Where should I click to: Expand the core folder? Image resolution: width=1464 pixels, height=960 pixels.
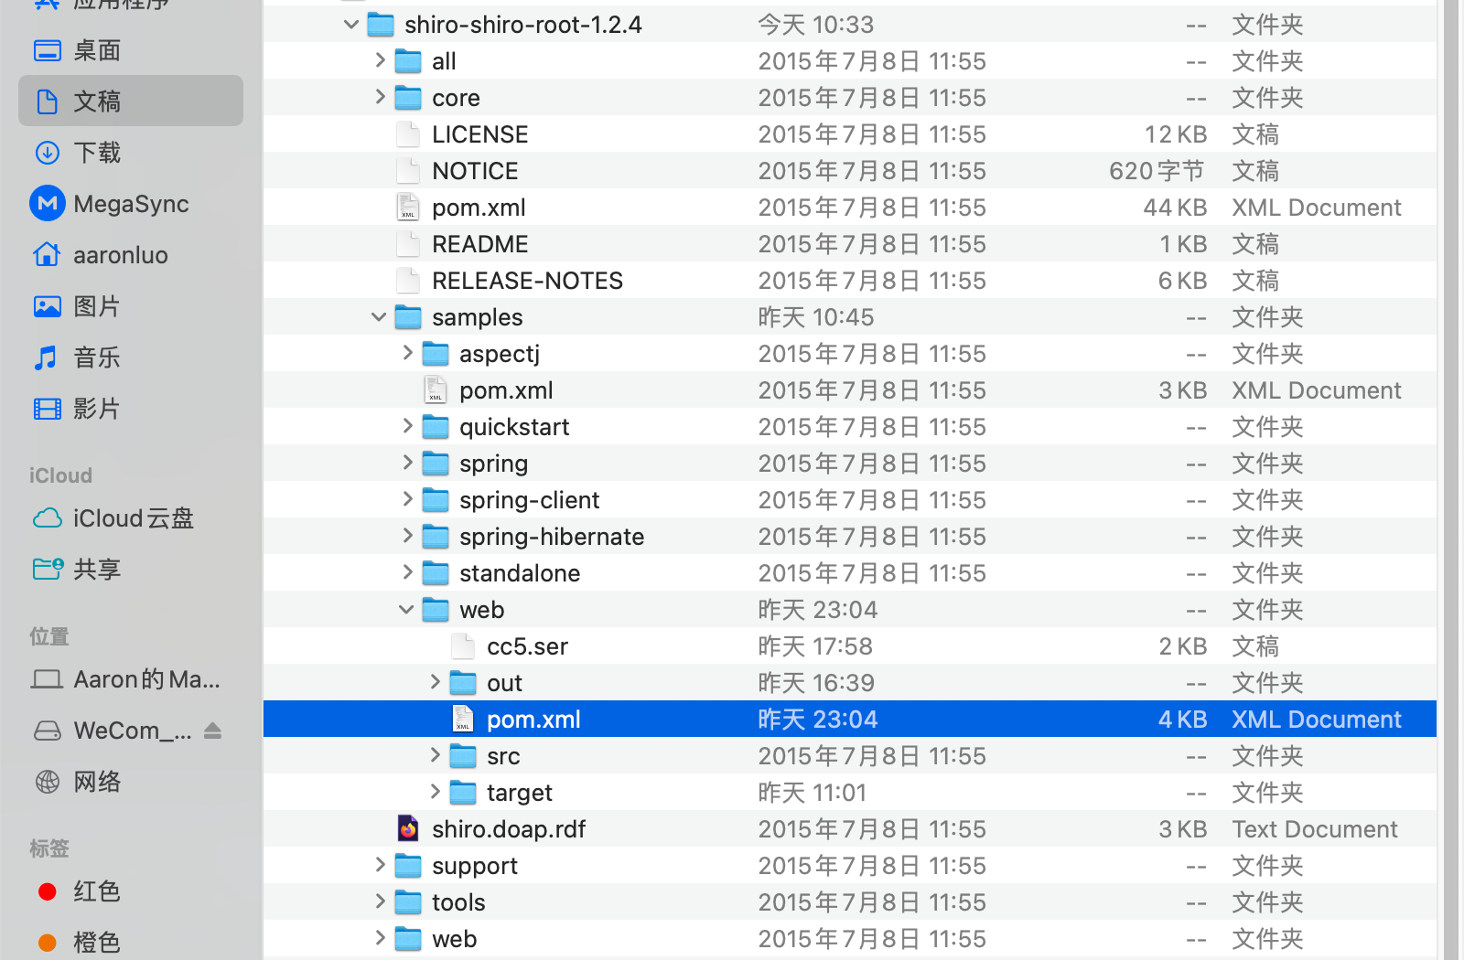point(380,97)
